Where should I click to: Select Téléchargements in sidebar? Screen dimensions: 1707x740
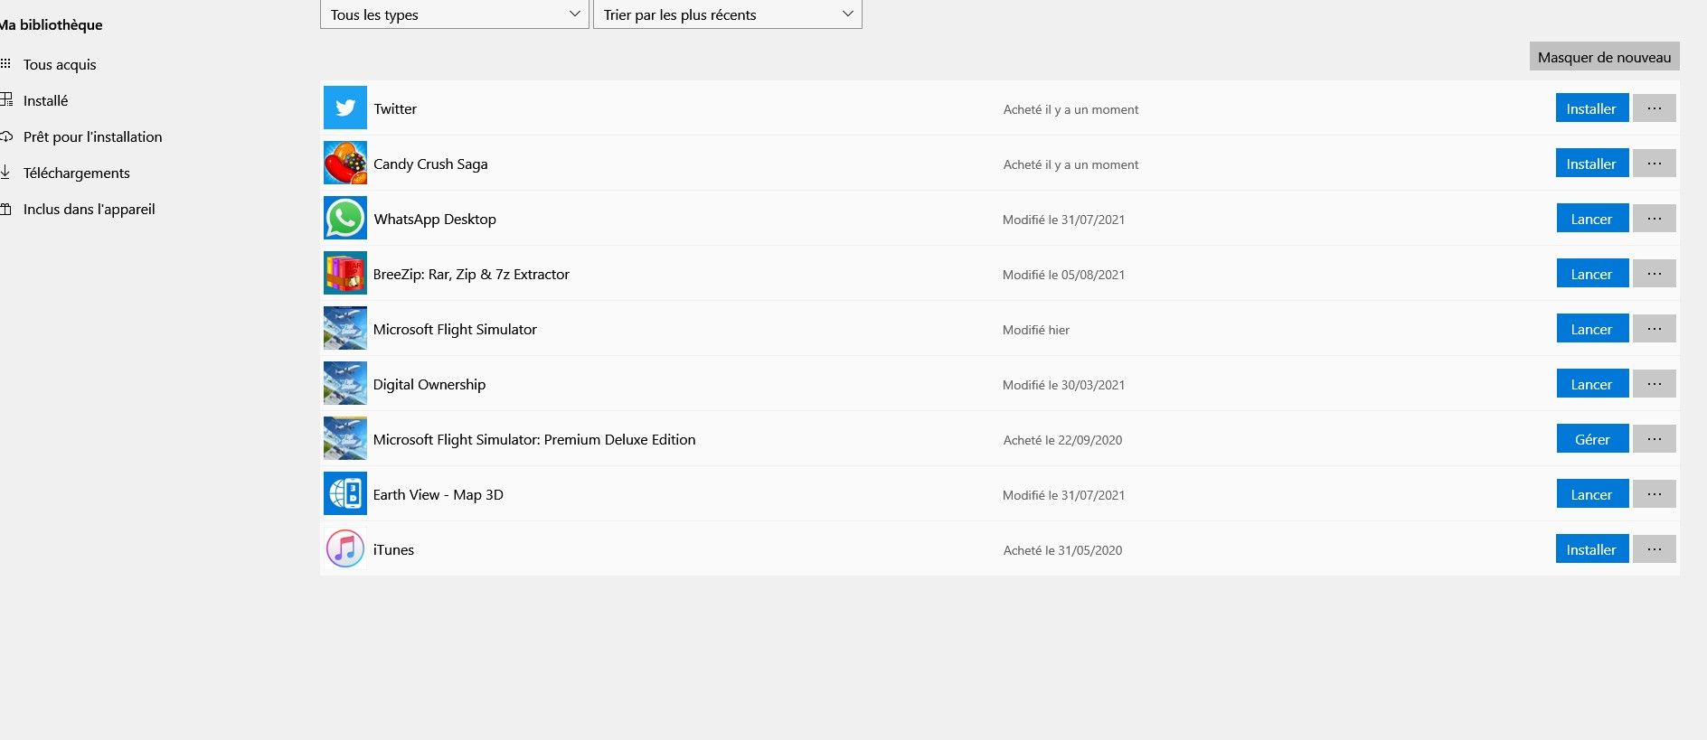point(76,173)
